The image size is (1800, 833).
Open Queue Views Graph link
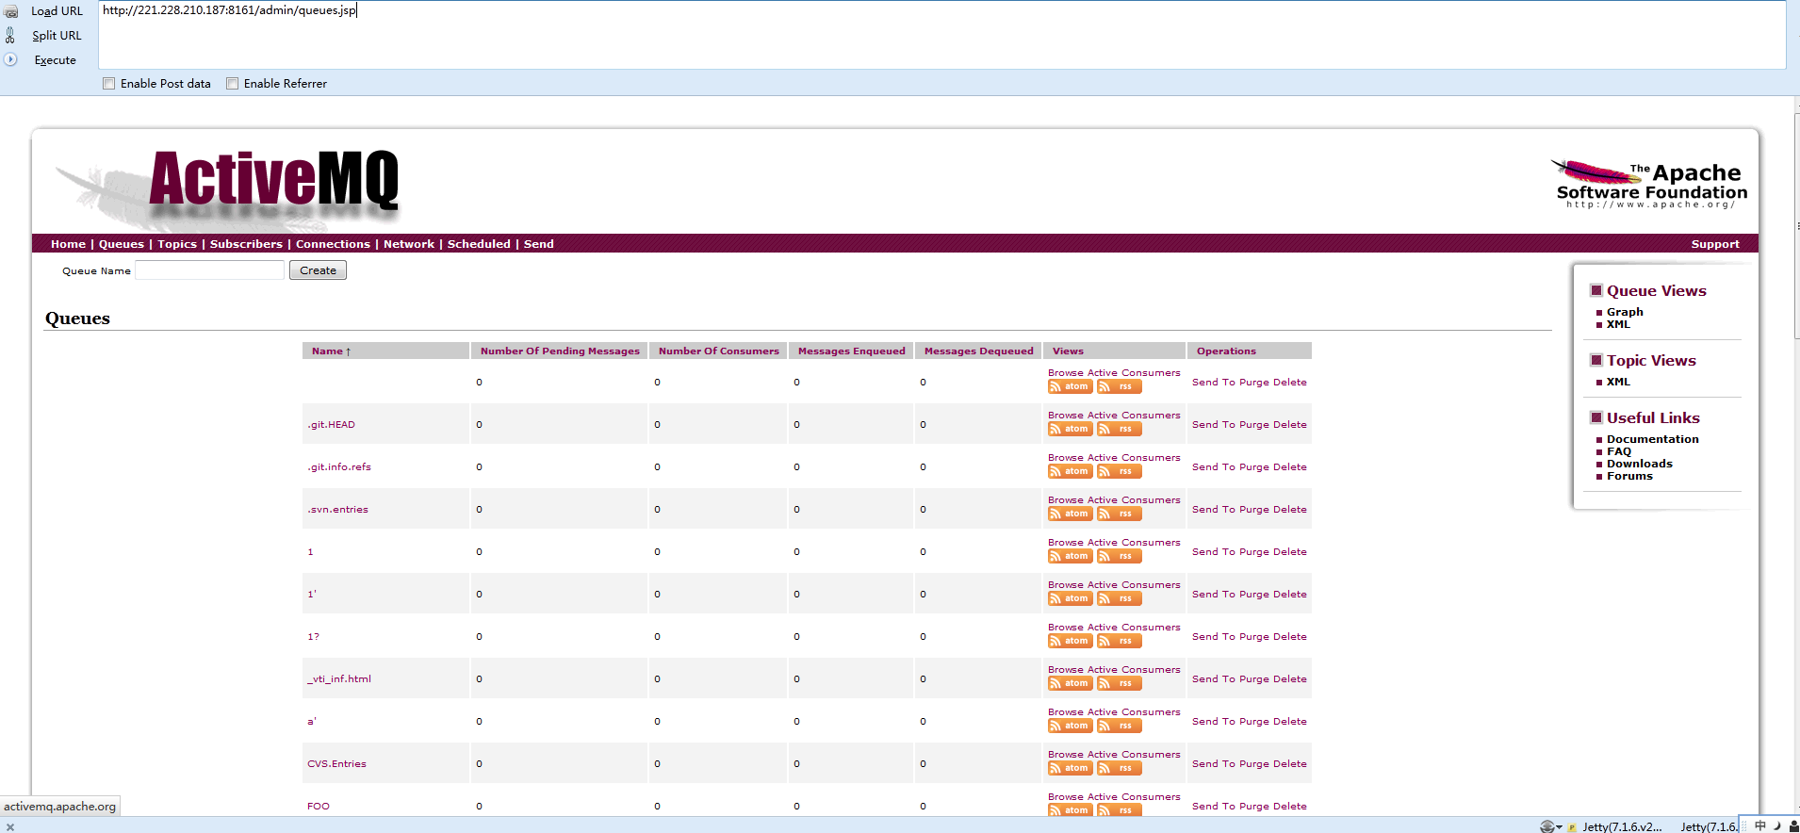(1625, 312)
